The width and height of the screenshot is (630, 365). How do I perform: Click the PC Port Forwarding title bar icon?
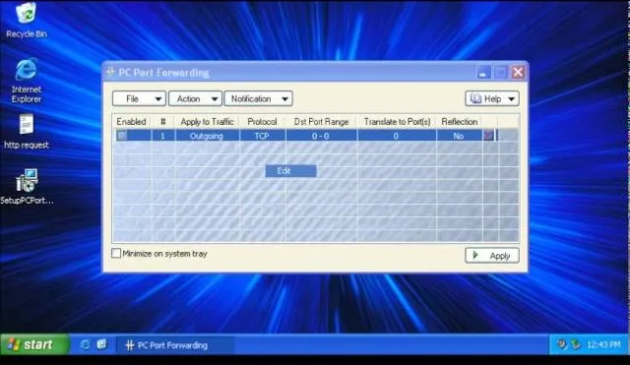110,72
